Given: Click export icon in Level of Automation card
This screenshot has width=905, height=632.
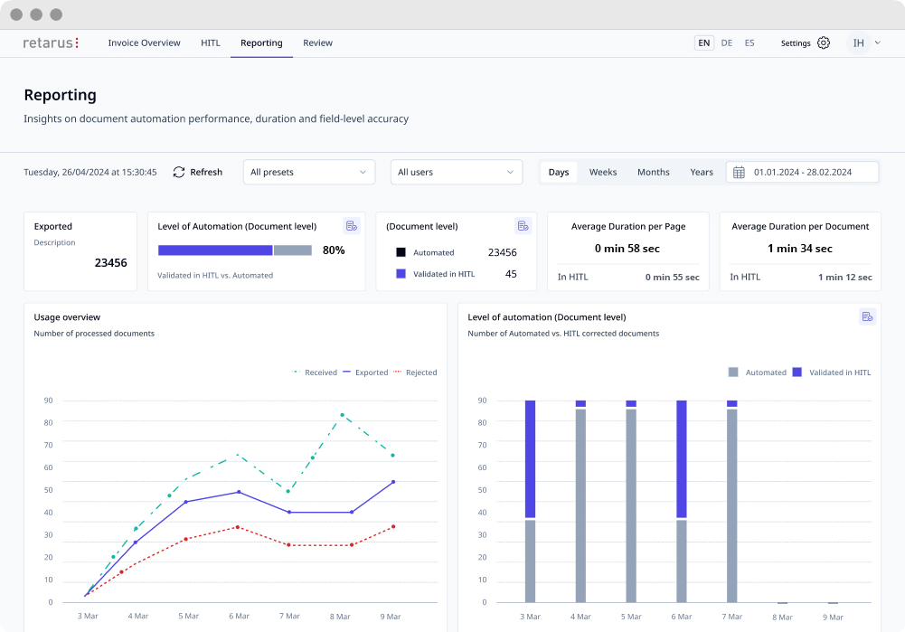Looking at the screenshot, I should (352, 226).
